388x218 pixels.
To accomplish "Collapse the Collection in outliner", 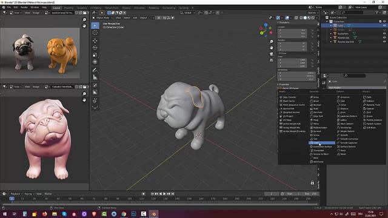I will (x=327, y=22).
